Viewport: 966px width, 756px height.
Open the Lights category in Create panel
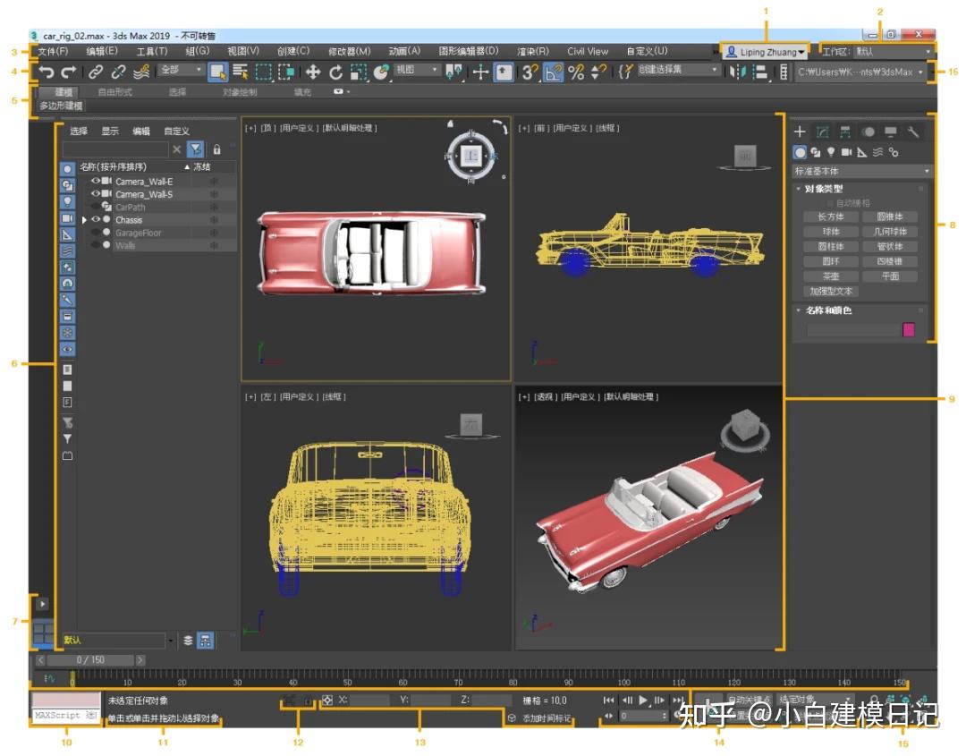831,152
